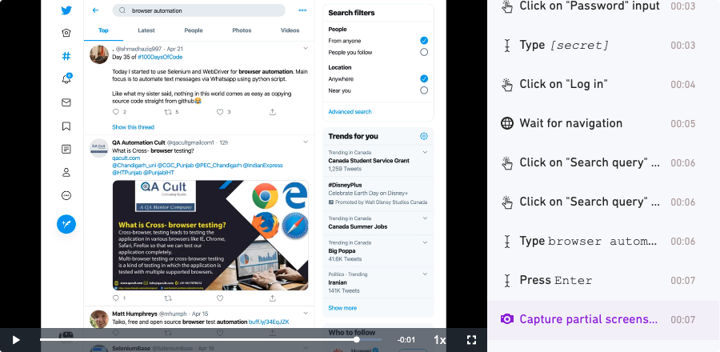
Task: Expand the chevron on ahmadhaziq997's tweet
Action: [306, 48]
